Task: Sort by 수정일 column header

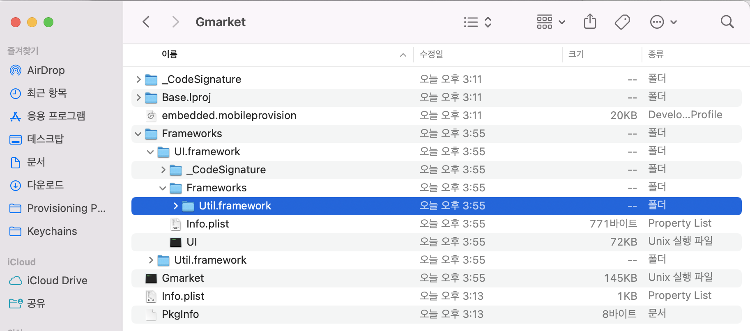Action: [x=431, y=54]
